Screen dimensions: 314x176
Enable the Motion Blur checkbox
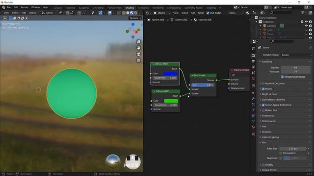(x=263, y=110)
